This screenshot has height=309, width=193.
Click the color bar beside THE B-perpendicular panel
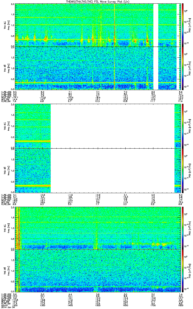[x=183, y=228]
